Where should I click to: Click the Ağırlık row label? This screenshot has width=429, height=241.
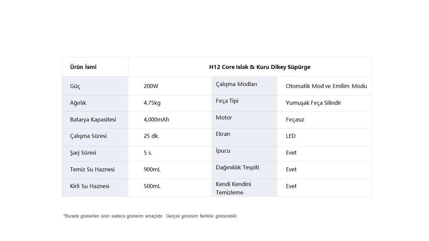(78, 103)
